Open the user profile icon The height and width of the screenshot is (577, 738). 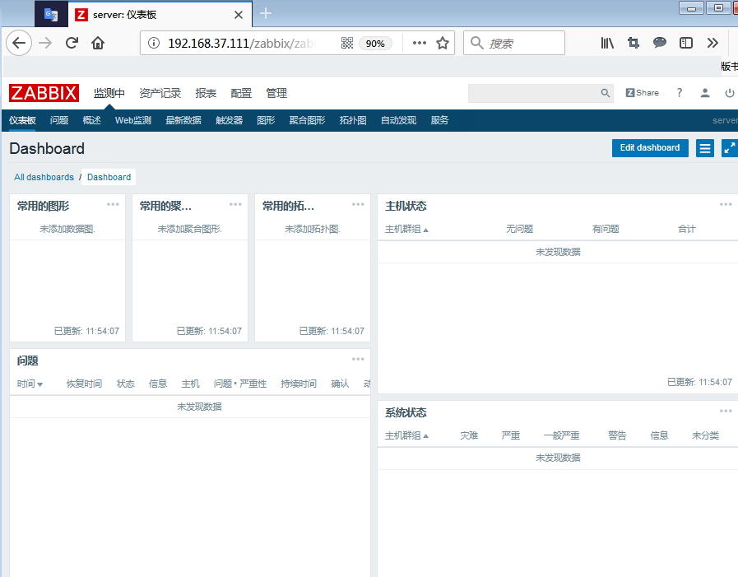[705, 93]
